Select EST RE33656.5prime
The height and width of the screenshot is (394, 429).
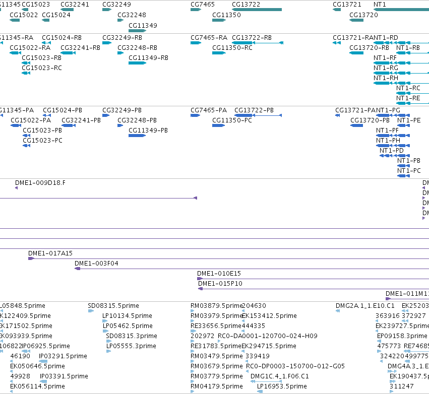click(216, 326)
